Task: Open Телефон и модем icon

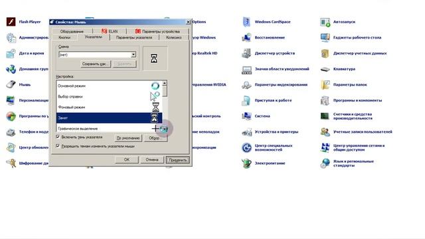Action: 11,132
